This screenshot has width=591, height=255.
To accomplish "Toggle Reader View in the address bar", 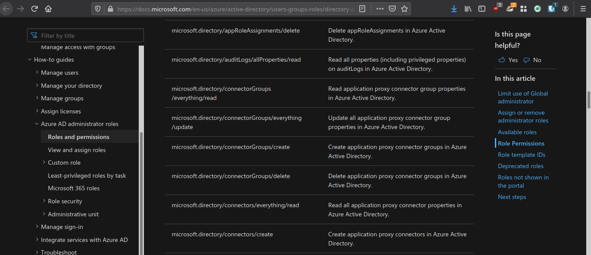I will (x=362, y=9).
